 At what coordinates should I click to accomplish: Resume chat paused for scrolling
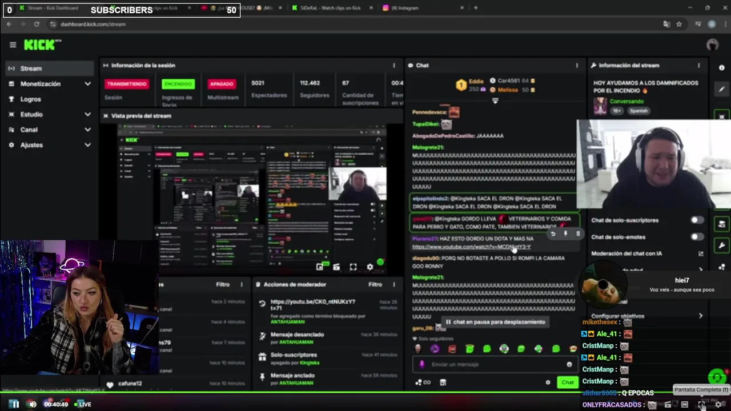[x=495, y=322]
